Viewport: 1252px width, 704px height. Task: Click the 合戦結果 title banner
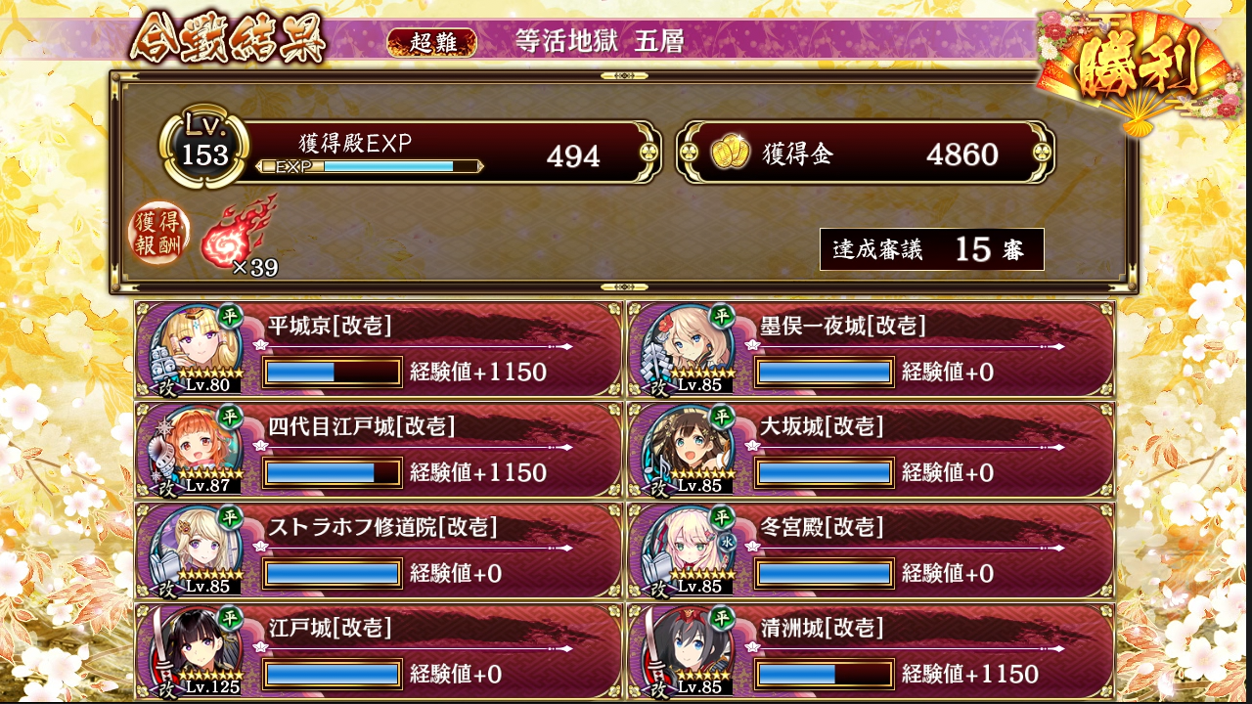[229, 39]
